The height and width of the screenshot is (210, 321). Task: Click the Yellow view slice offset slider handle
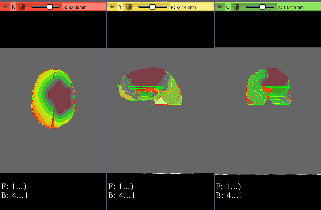(152, 7)
